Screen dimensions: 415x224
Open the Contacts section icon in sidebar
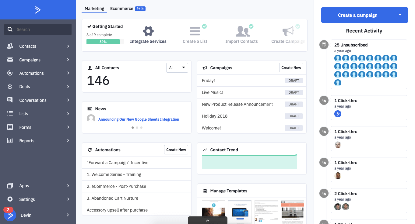[x=10, y=46]
